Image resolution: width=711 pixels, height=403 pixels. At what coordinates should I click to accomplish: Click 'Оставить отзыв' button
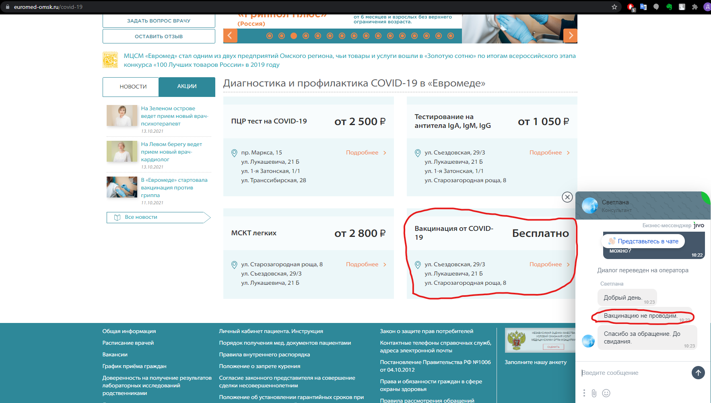159,36
